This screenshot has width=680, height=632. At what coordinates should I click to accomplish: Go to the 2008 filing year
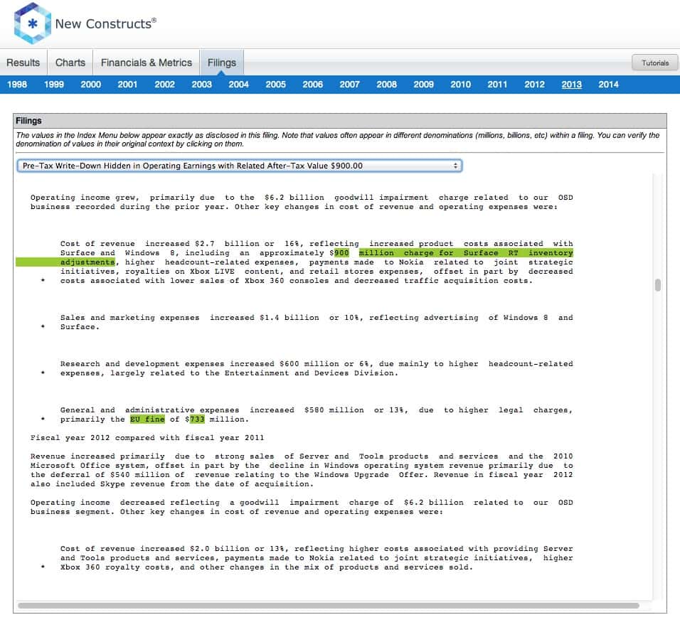(386, 85)
